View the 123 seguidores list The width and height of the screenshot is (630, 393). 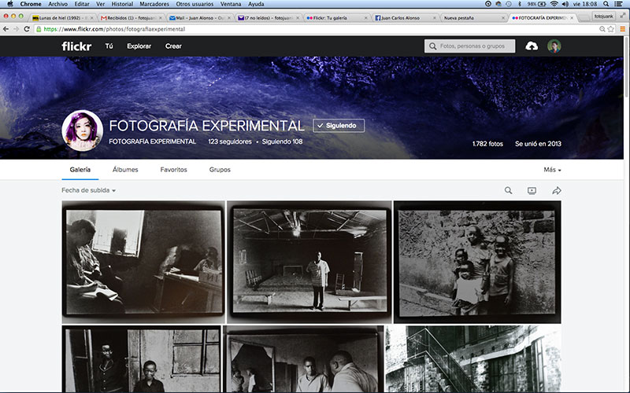(229, 142)
